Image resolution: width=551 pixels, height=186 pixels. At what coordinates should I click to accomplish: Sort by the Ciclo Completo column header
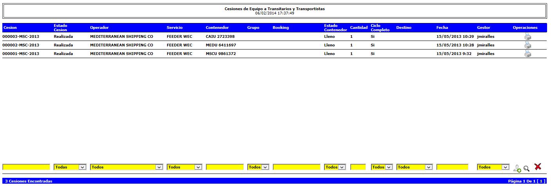tap(380, 28)
